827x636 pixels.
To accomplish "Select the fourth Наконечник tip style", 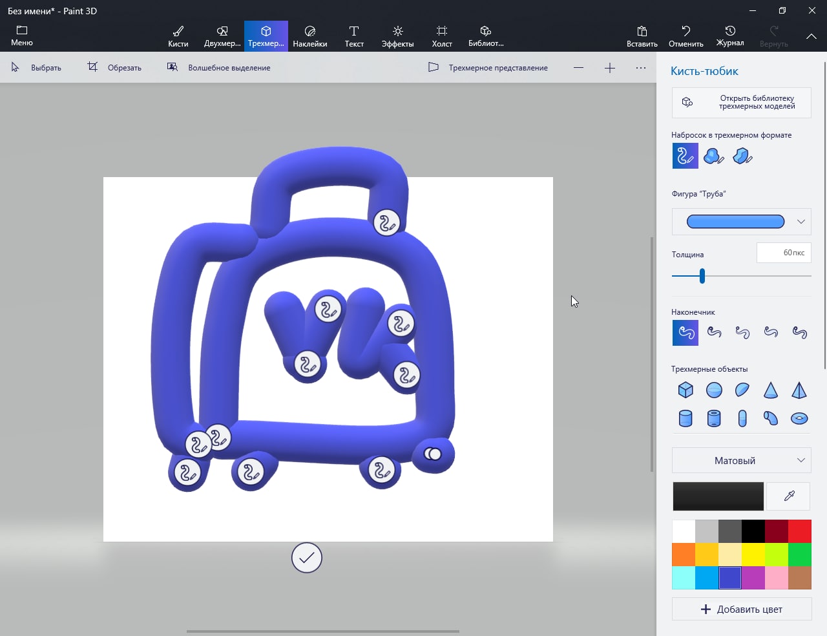I will tap(771, 333).
